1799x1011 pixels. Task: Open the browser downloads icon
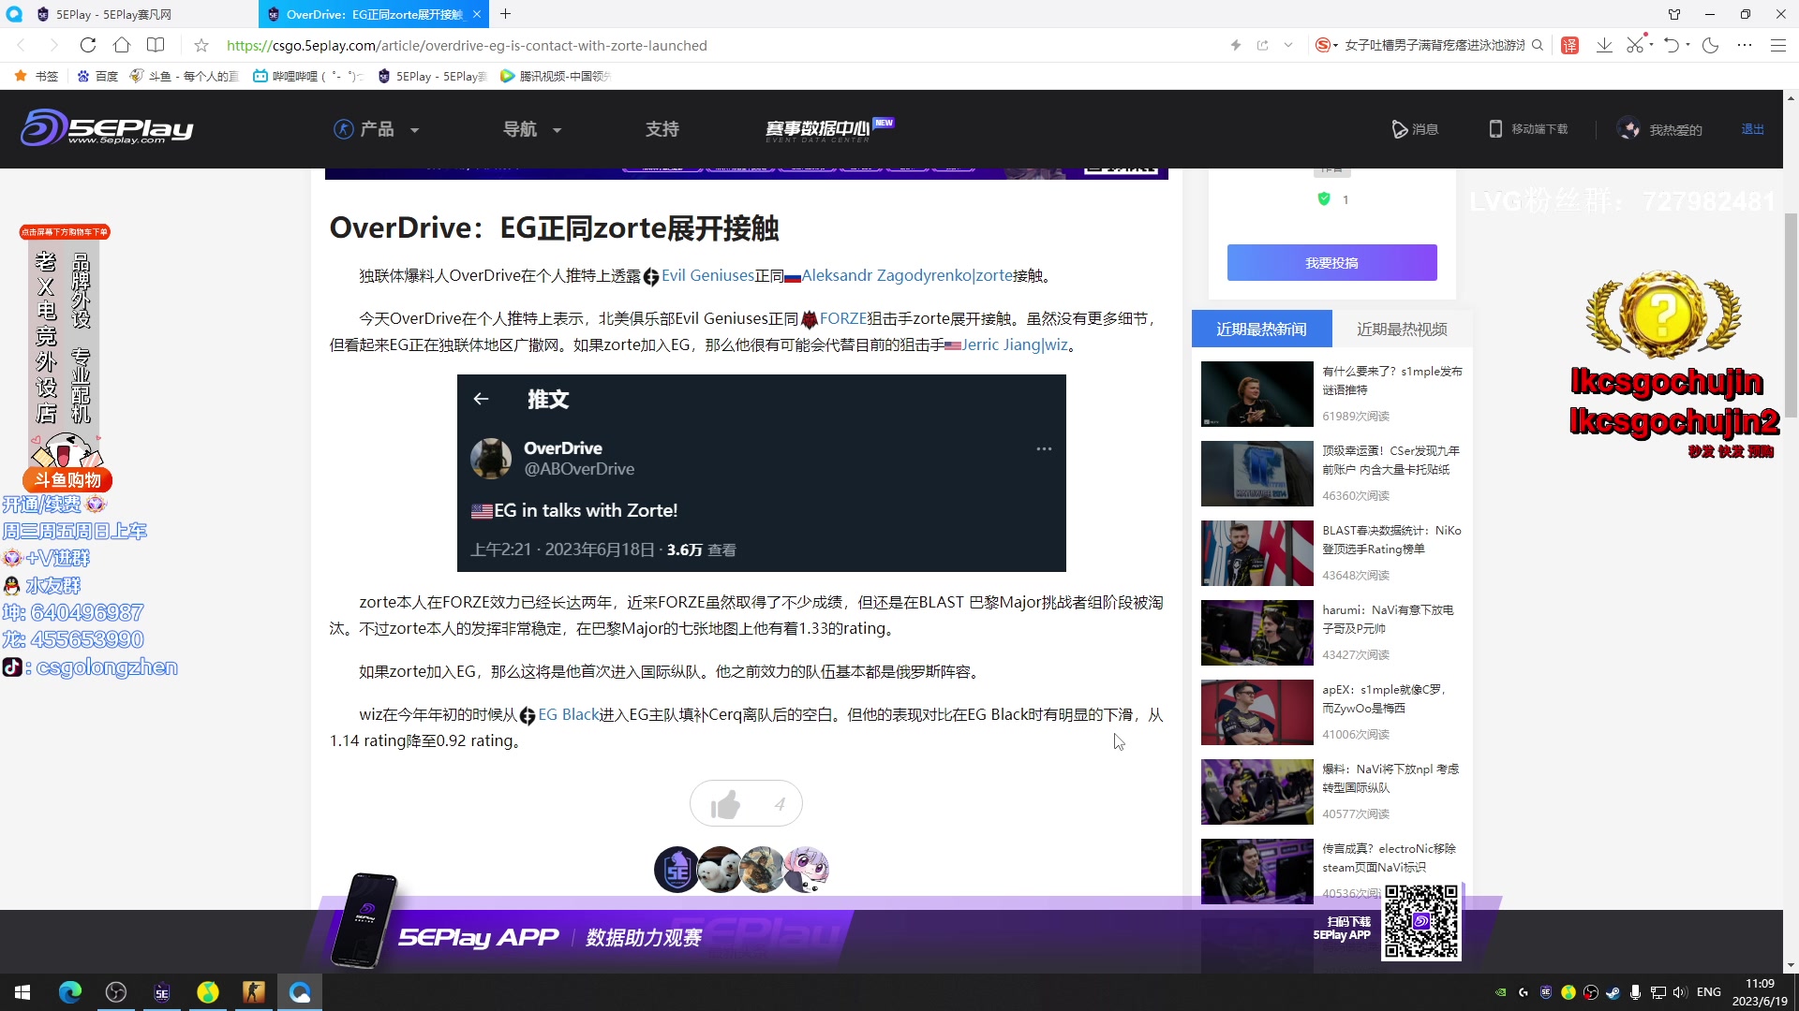tap(1604, 45)
